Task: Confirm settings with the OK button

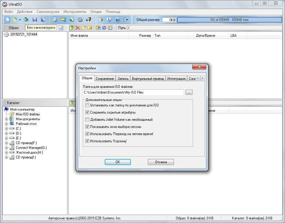Action: click(118, 162)
